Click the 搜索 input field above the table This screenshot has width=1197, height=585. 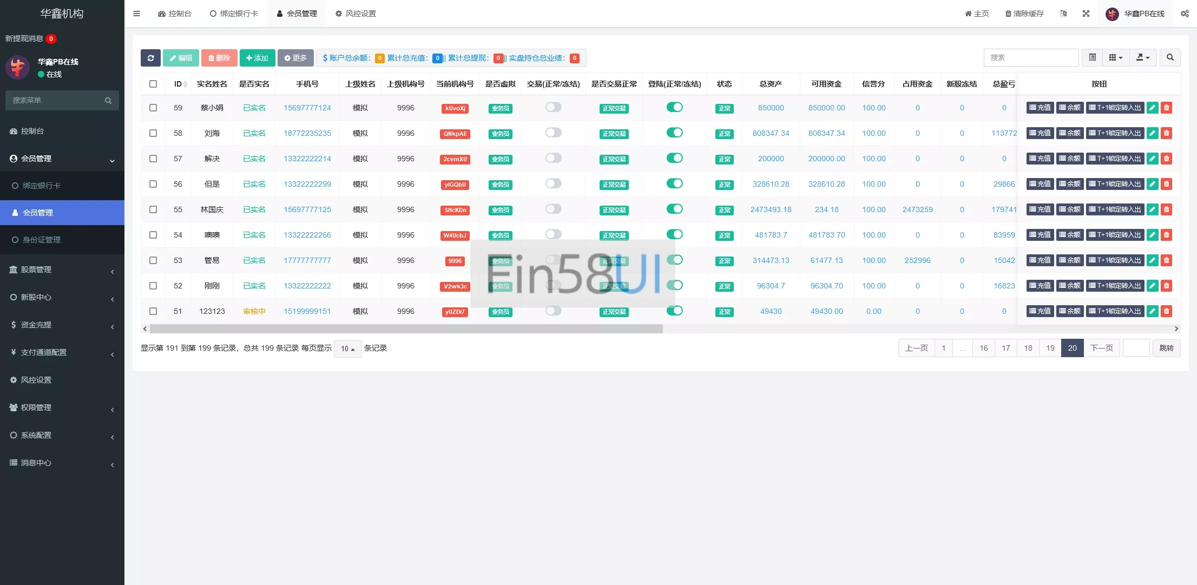pyautogui.click(x=1030, y=57)
